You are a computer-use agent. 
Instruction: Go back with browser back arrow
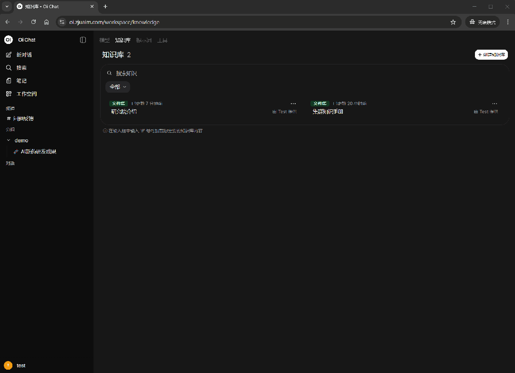(8, 22)
